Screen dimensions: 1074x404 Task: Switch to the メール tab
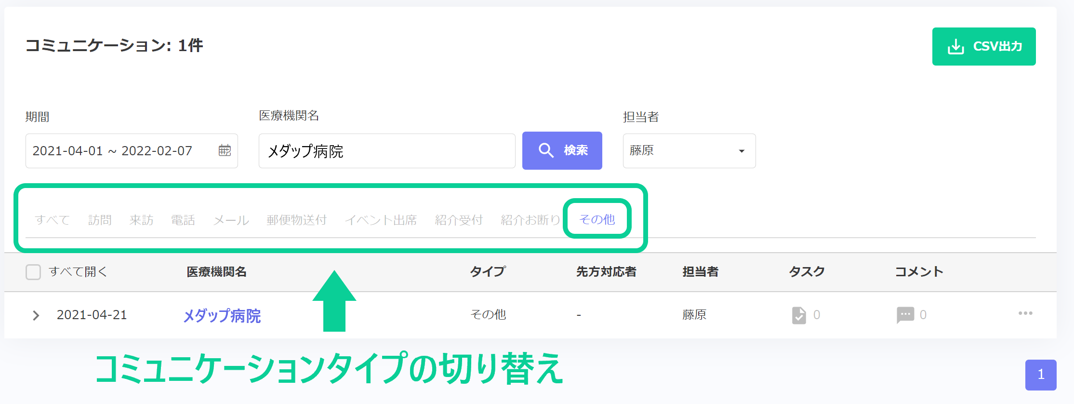pyautogui.click(x=231, y=220)
